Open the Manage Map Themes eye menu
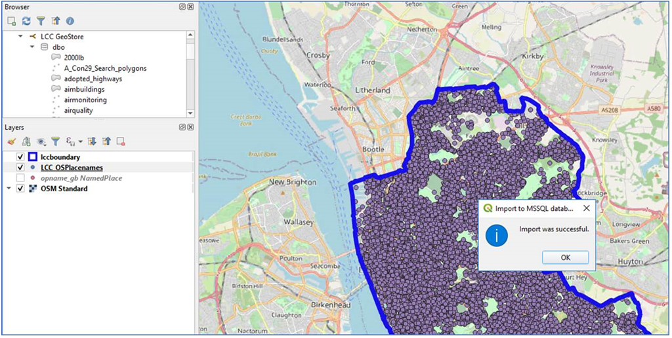 tap(41, 141)
